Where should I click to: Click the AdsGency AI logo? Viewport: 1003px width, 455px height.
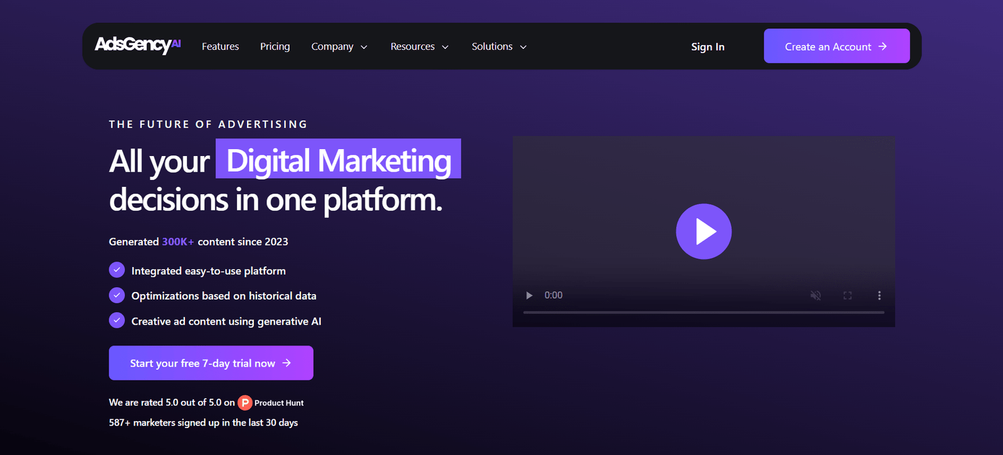click(x=137, y=45)
